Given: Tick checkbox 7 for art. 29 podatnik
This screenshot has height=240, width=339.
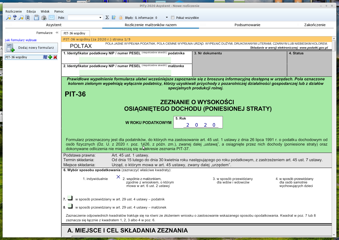Looking at the screenshot, I should pos(70,198).
